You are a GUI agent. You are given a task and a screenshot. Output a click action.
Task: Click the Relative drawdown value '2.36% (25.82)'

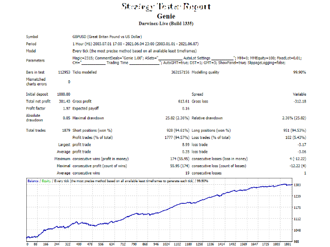294,118
